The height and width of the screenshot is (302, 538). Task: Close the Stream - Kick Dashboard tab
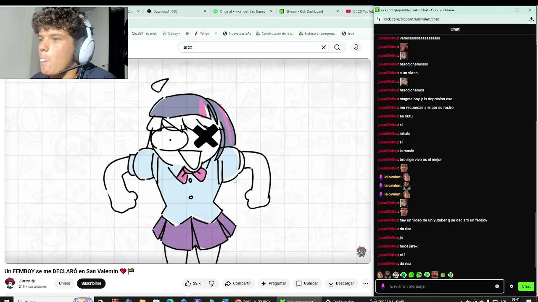(338, 11)
